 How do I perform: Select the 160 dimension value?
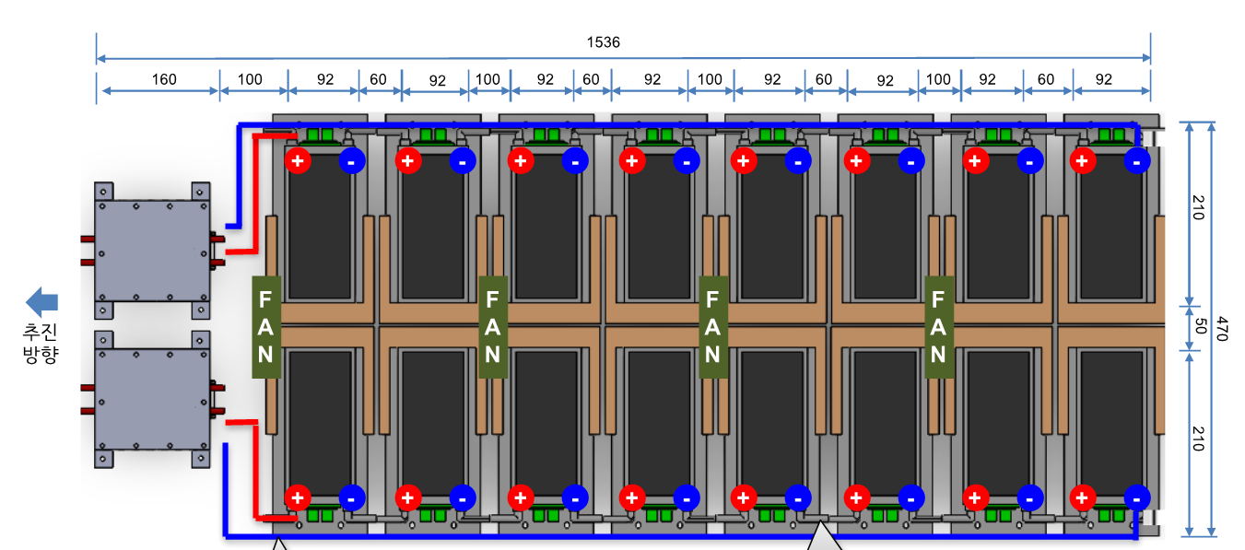[x=164, y=79]
